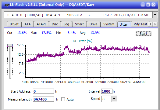Click the AA5F00 x-axis address label
The width and height of the screenshot is (160, 110).
(139, 82)
